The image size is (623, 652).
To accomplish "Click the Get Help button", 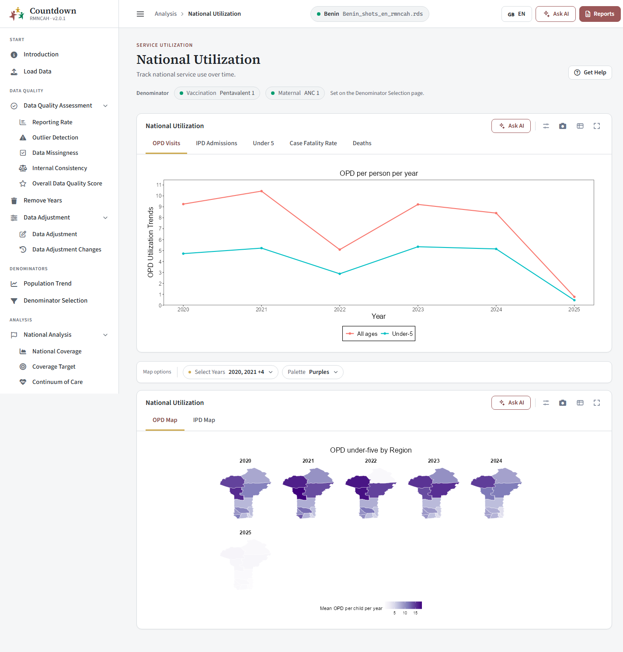I will [x=590, y=73].
